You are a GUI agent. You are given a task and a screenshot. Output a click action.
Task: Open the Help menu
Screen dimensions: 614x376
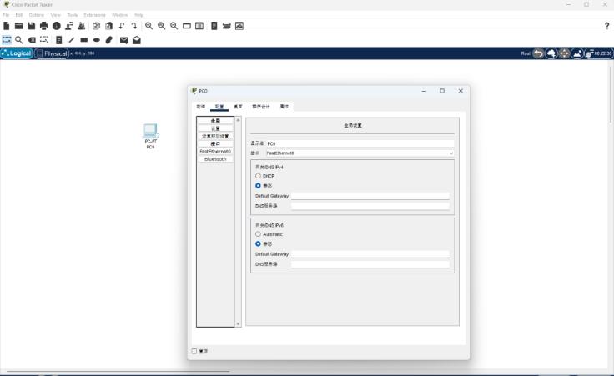point(138,15)
